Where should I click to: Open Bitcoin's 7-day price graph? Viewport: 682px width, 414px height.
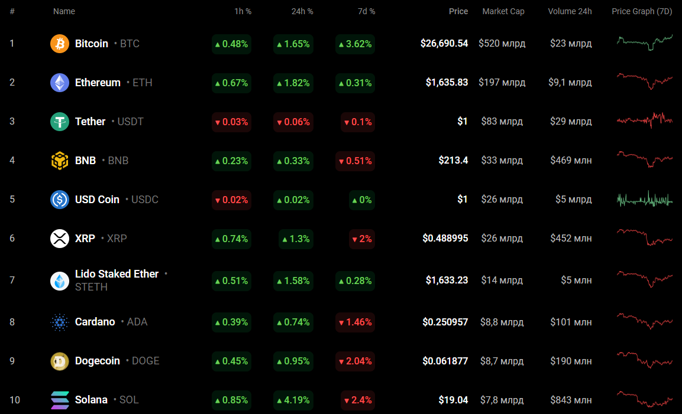pyautogui.click(x=644, y=43)
